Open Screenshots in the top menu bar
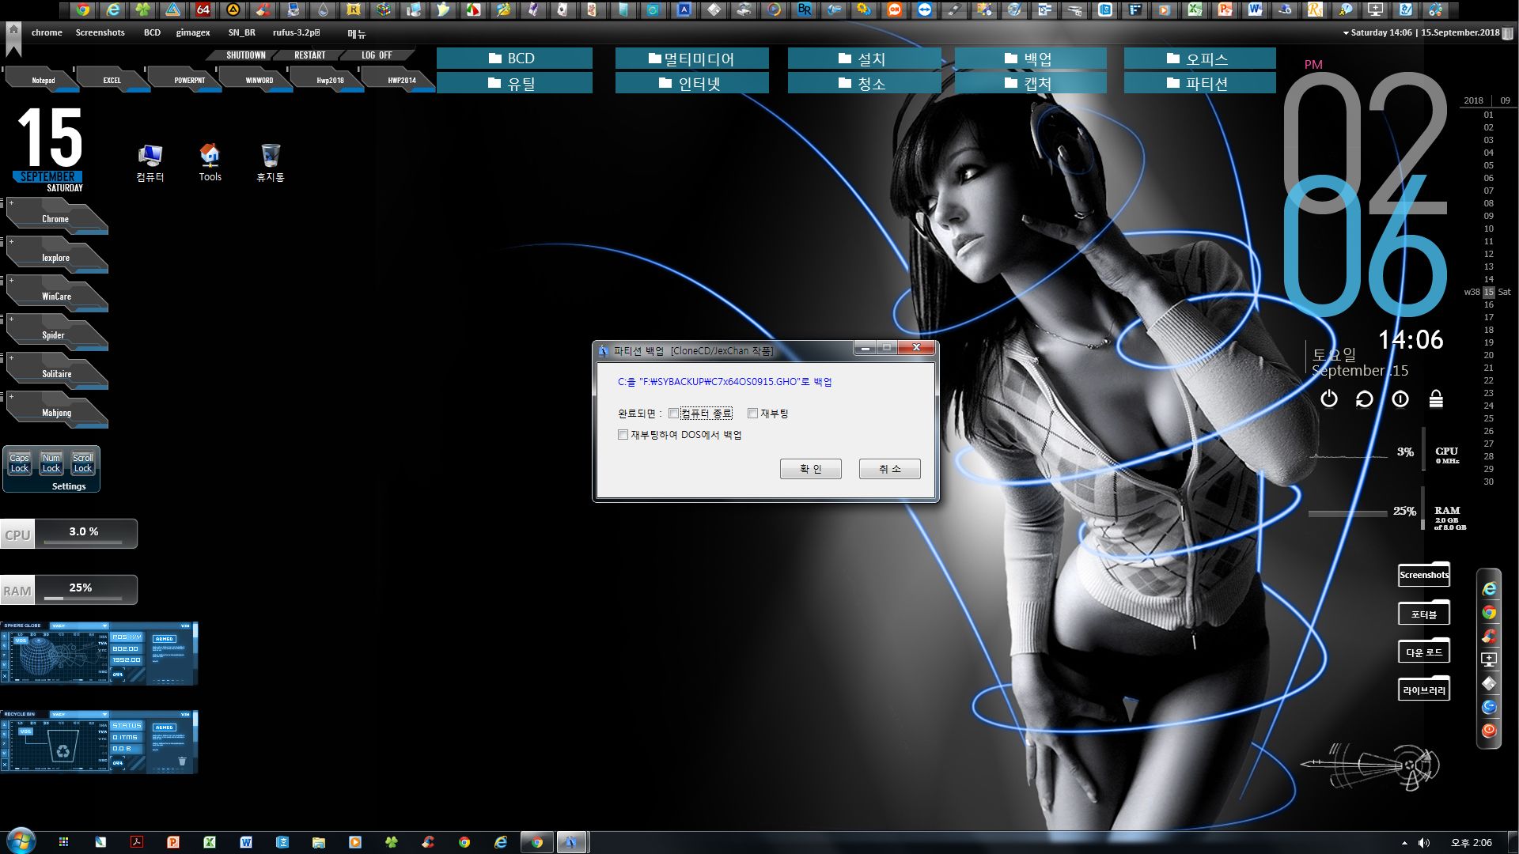This screenshot has width=1519, height=854. [x=100, y=32]
